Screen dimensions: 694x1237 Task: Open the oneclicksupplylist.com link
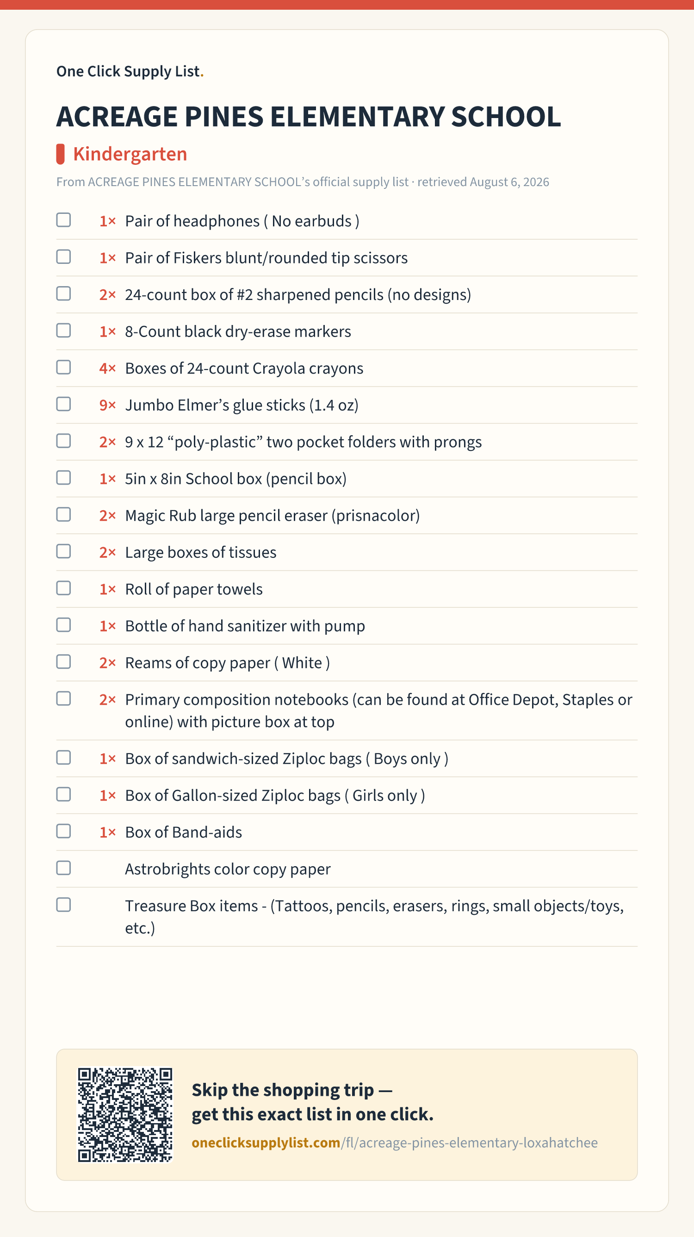click(x=395, y=1143)
